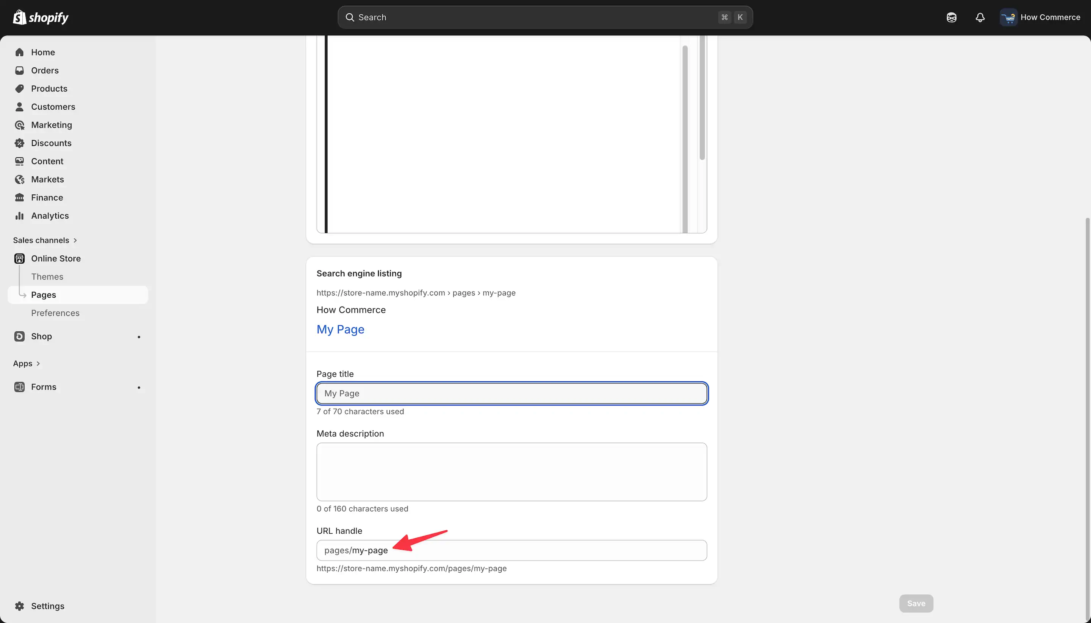Click the Markets globe icon

tap(19, 179)
